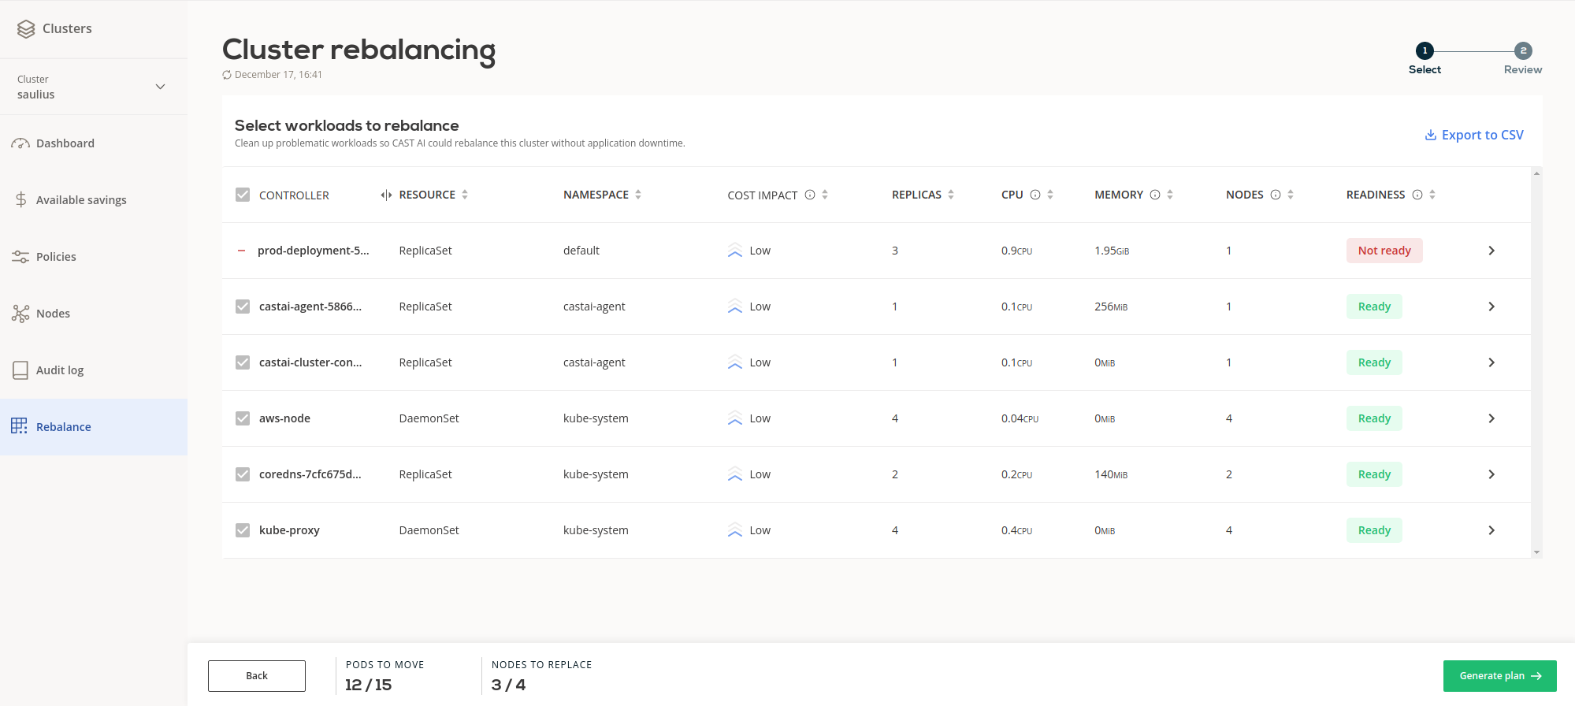
Task: Click the info icon next to CPU header
Action: tap(1035, 195)
